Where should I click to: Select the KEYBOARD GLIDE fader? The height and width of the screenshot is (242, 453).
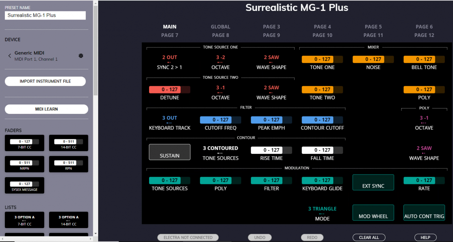pyautogui.click(x=322, y=184)
